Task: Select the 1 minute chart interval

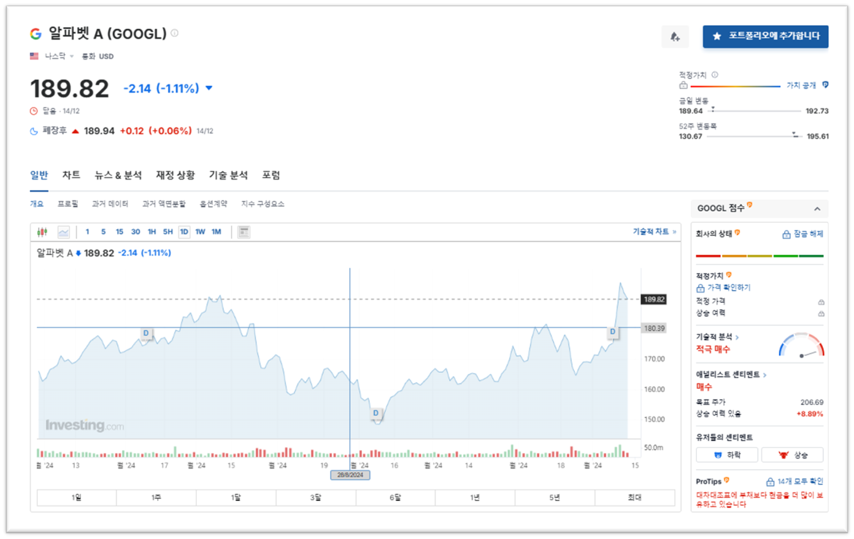Action: click(x=87, y=232)
